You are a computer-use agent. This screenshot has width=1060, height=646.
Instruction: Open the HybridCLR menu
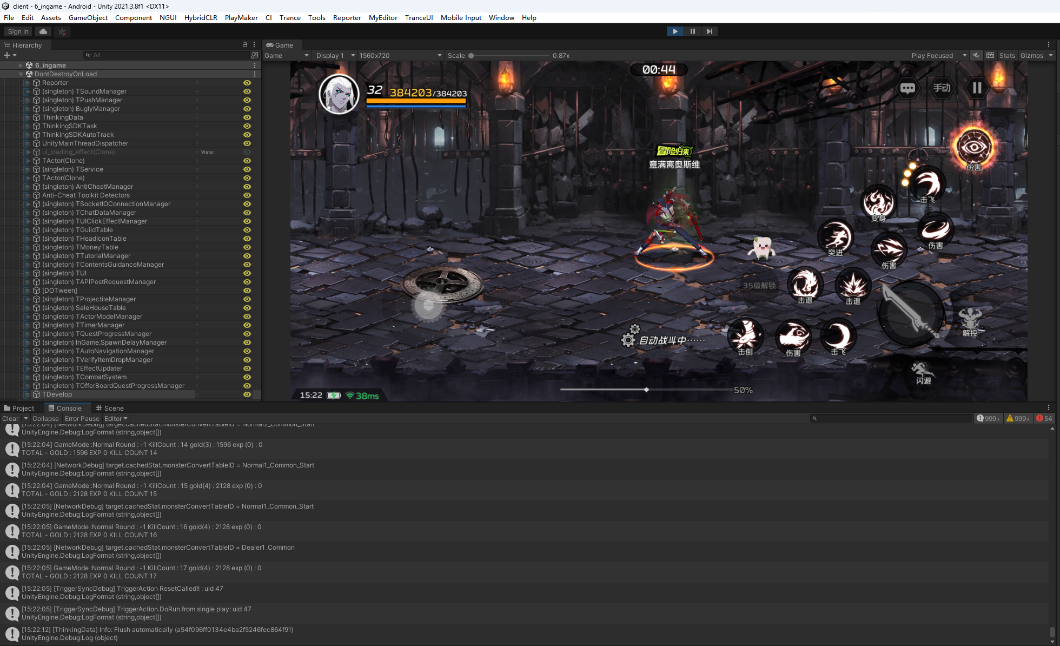click(x=201, y=17)
